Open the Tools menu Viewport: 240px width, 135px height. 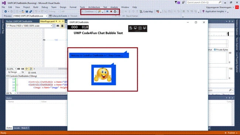pyautogui.click(x=82, y=7)
